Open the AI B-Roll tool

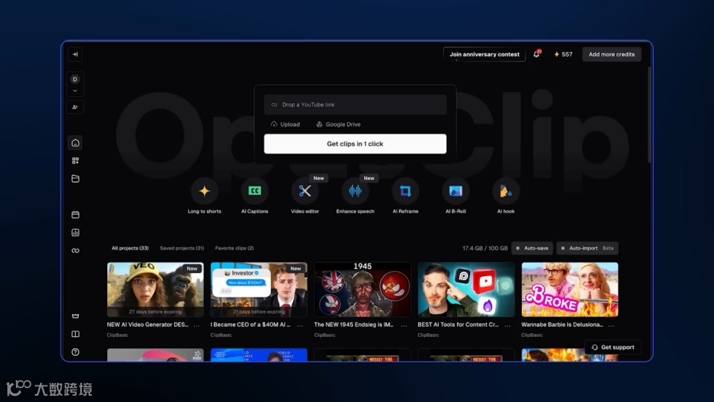point(456,196)
